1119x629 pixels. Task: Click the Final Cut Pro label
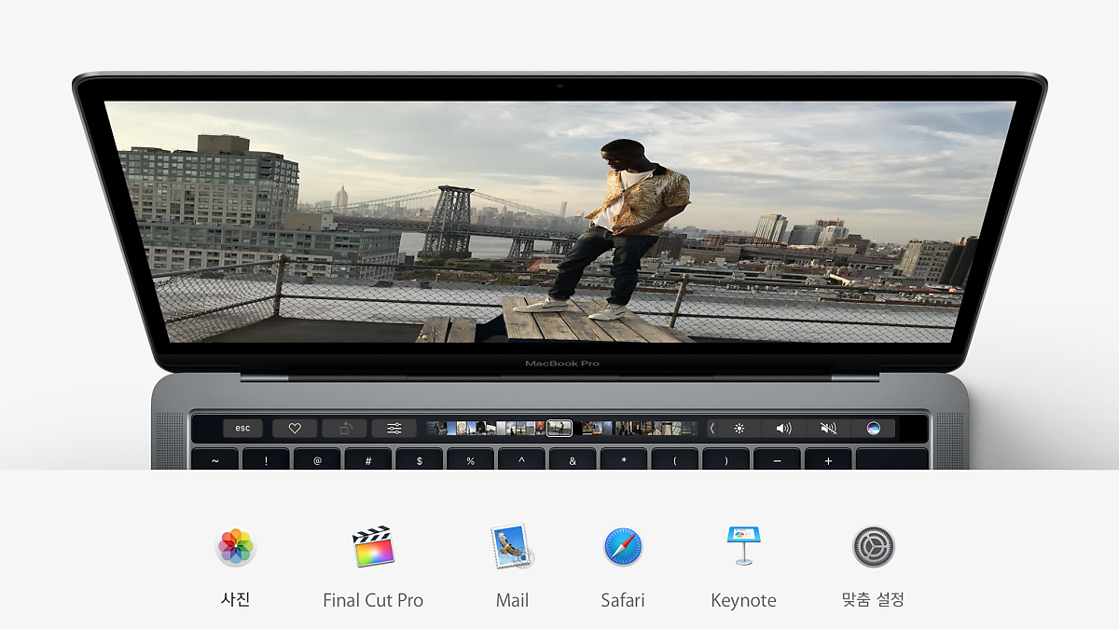(x=373, y=600)
